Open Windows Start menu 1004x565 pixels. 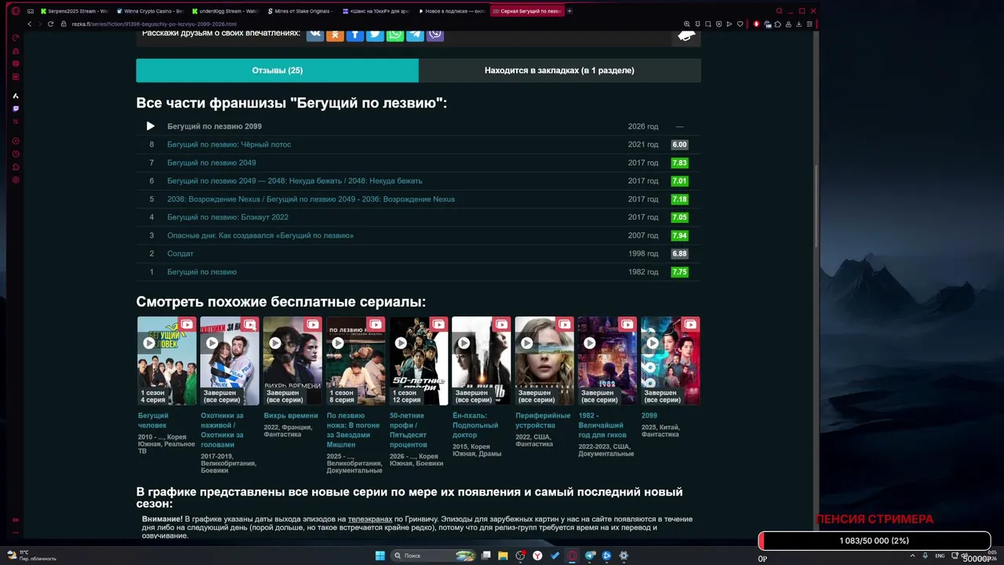tap(380, 556)
